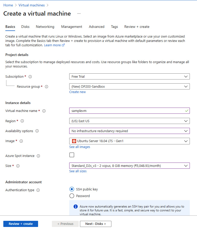Open the See all images link
The width and height of the screenshot is (197, 229).
tap(79, 147)
